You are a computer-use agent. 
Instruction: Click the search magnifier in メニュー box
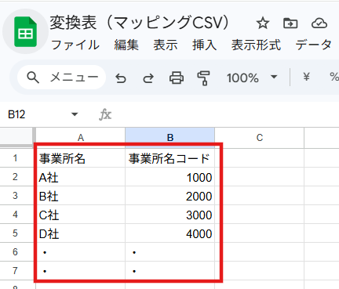pyautogui.click(x=33, y=78)
